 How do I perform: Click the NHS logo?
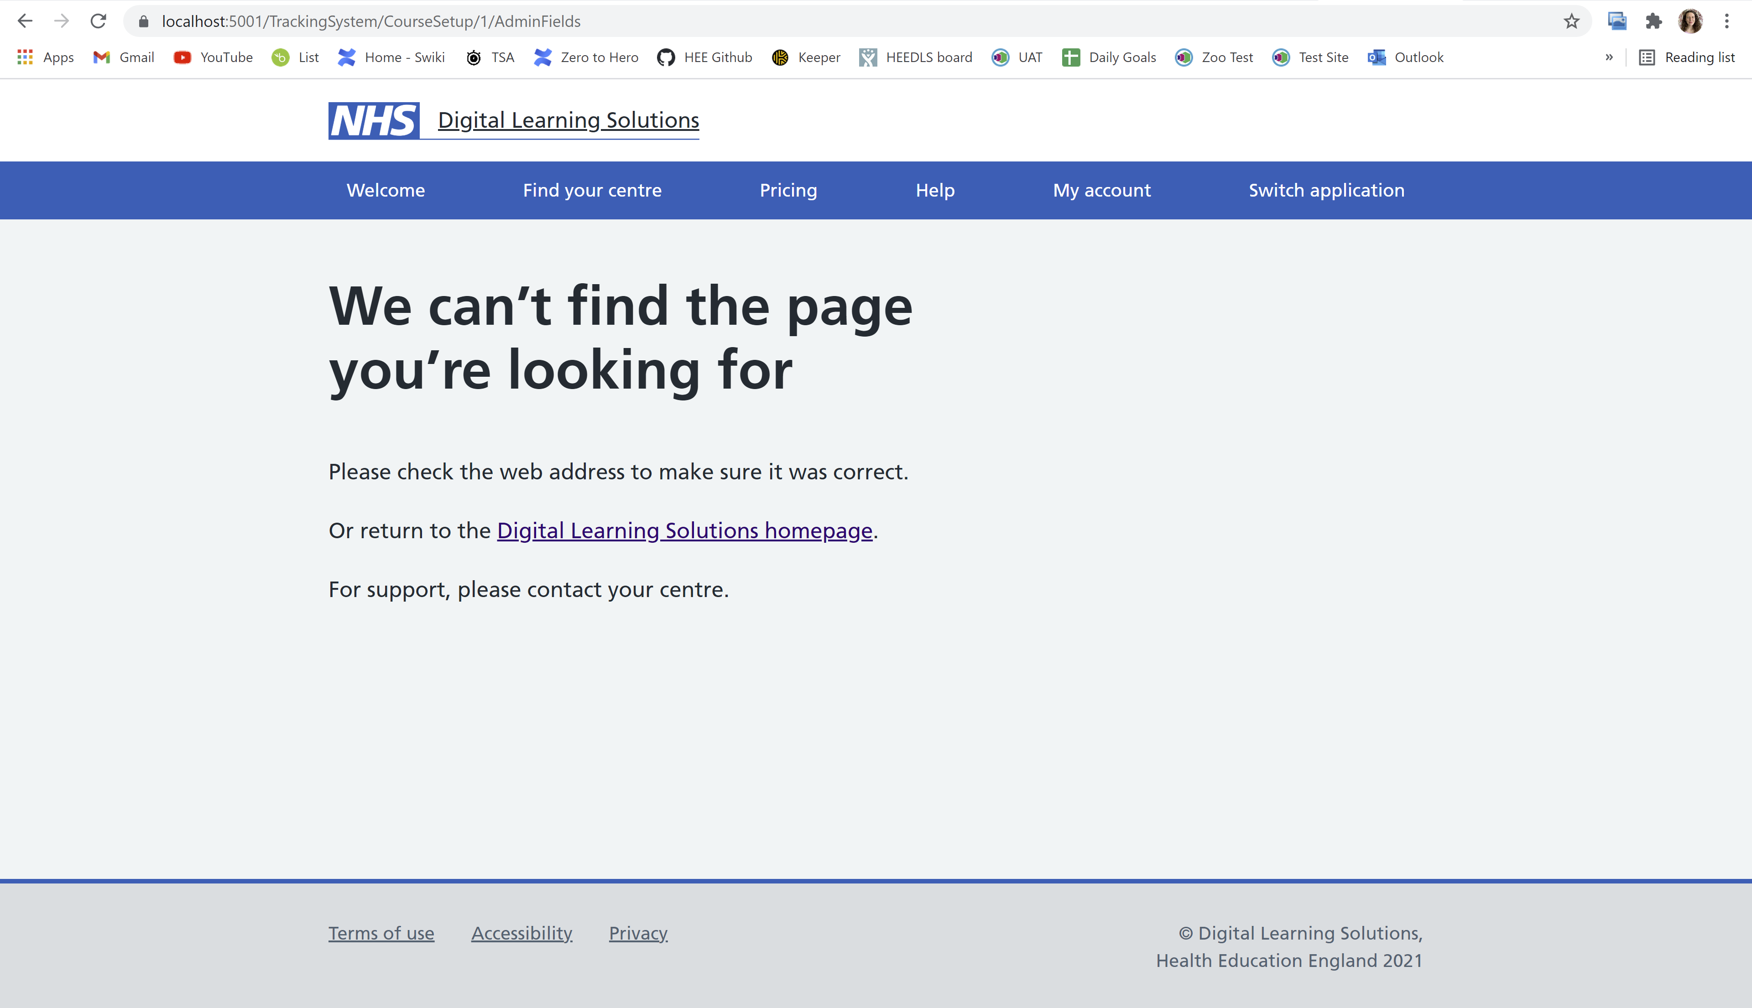[x=374, y=121]
